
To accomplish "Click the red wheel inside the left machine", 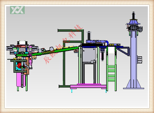I will pos(19,65).
